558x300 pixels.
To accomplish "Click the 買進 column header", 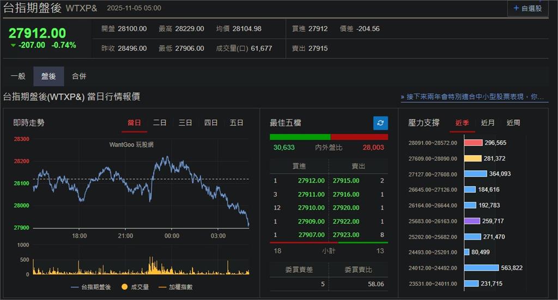I will click(299, 166).
